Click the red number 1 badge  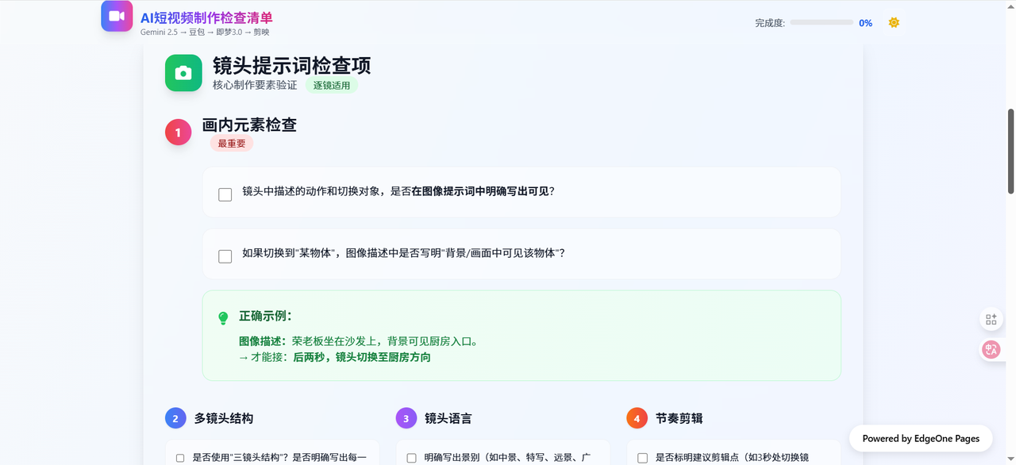178,133
